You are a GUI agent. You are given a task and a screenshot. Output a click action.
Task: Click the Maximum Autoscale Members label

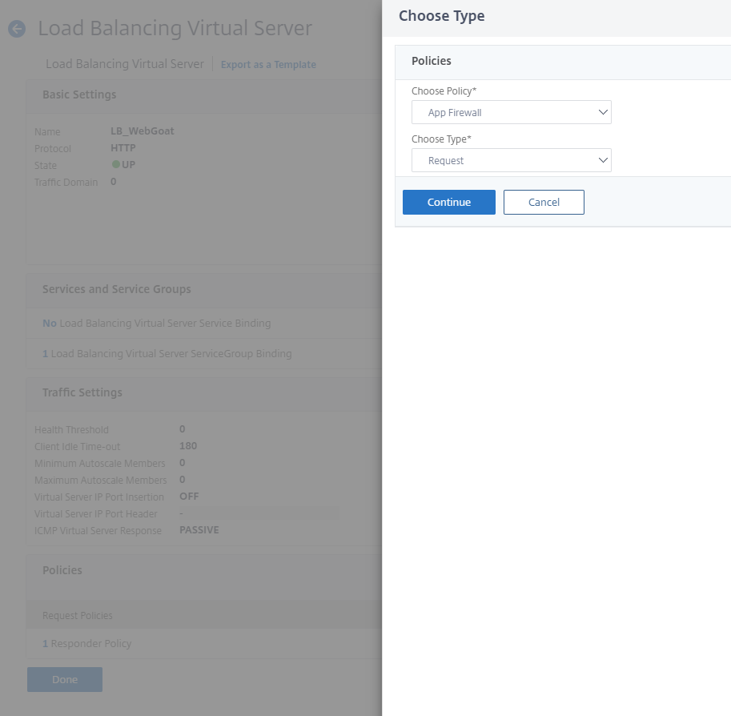pyautogui.click(x=101, y=480)
